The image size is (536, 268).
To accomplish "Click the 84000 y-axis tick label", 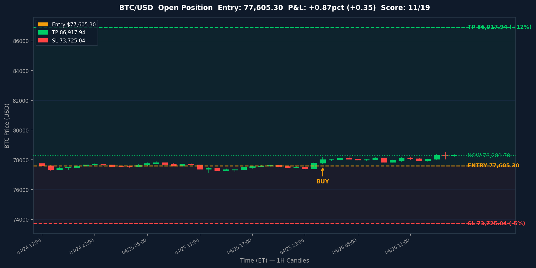I will [x=21, y=71].
